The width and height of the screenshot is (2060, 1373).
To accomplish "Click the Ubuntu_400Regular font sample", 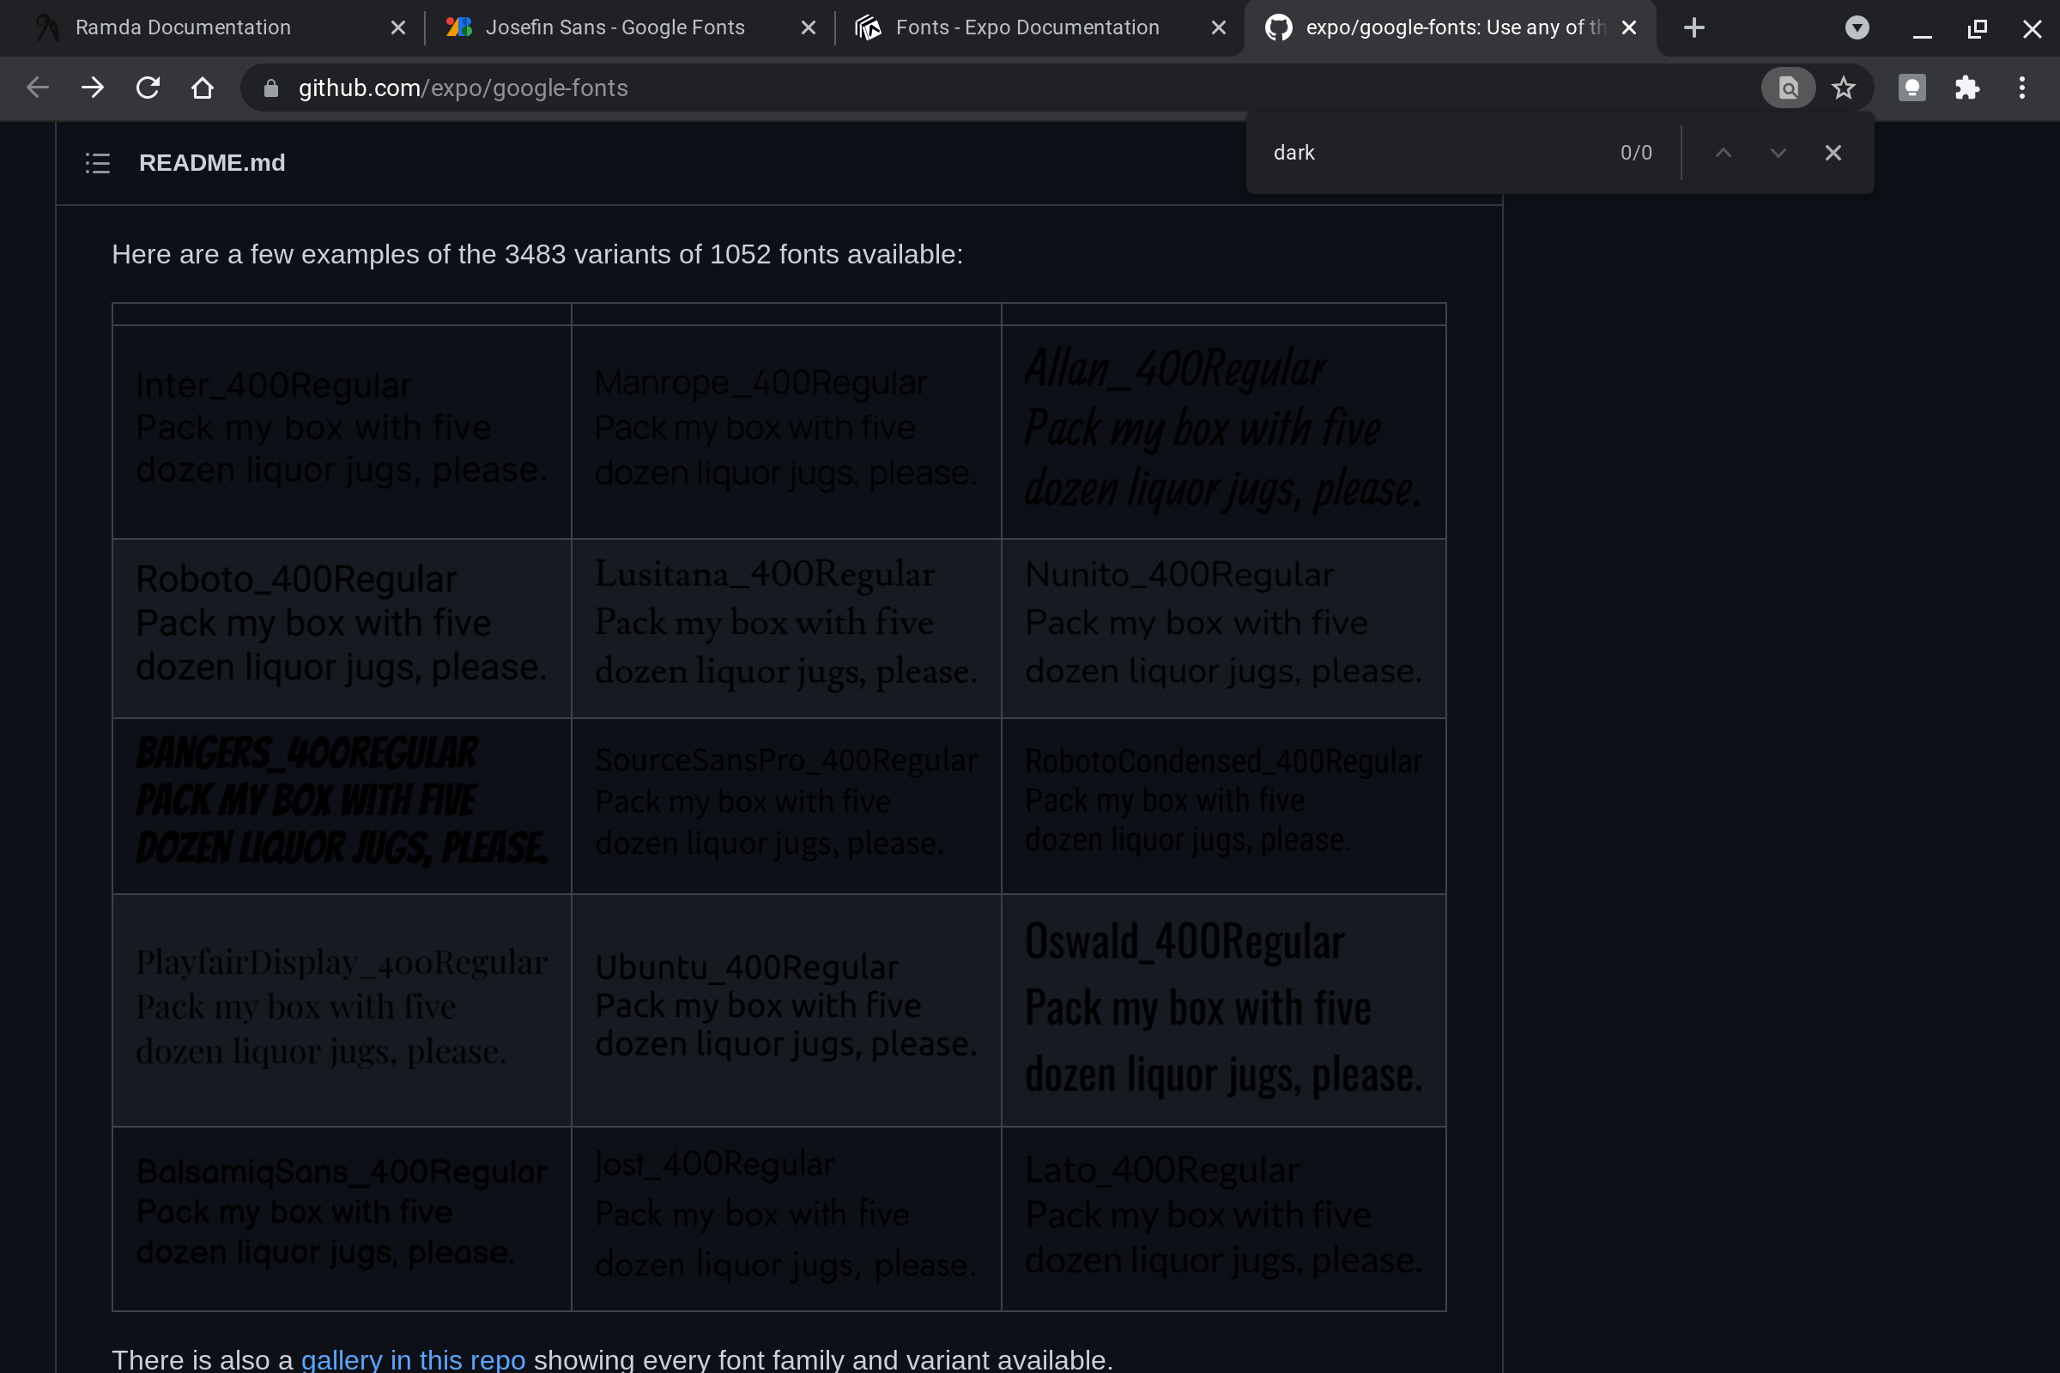I will 785,1005.
